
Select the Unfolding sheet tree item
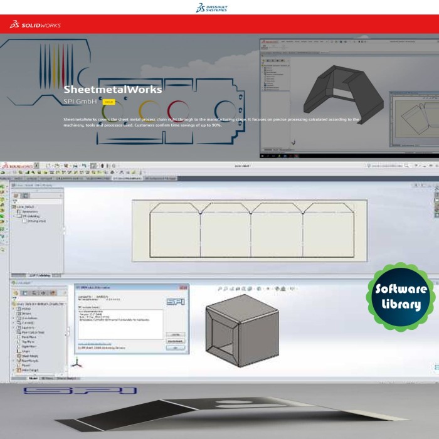(x=34, y=221)
